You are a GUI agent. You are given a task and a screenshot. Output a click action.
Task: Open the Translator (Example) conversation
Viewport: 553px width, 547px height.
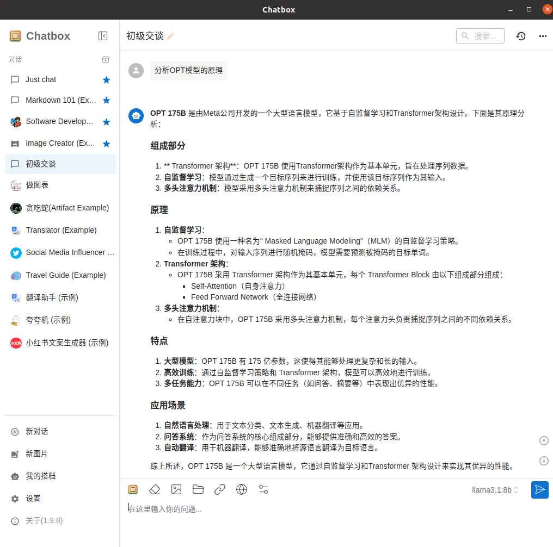pos(60,231)
